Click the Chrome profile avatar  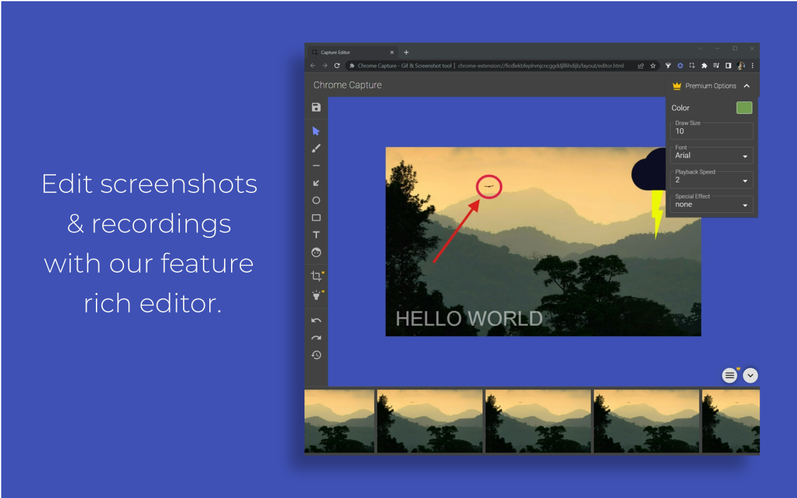pyautogui.click(x=740, y=65)
